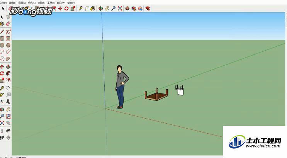Viewport: 287px width, 158px height.
Task: Pick the 3D Text tool
Action: (x=8, y=102)
